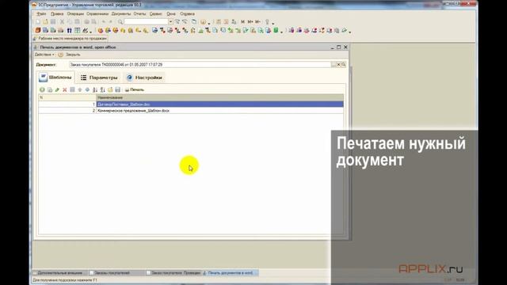
Task: Select the Коммерческое предложение_Шаблон.docx row
Action: click(x=191, y=111)
